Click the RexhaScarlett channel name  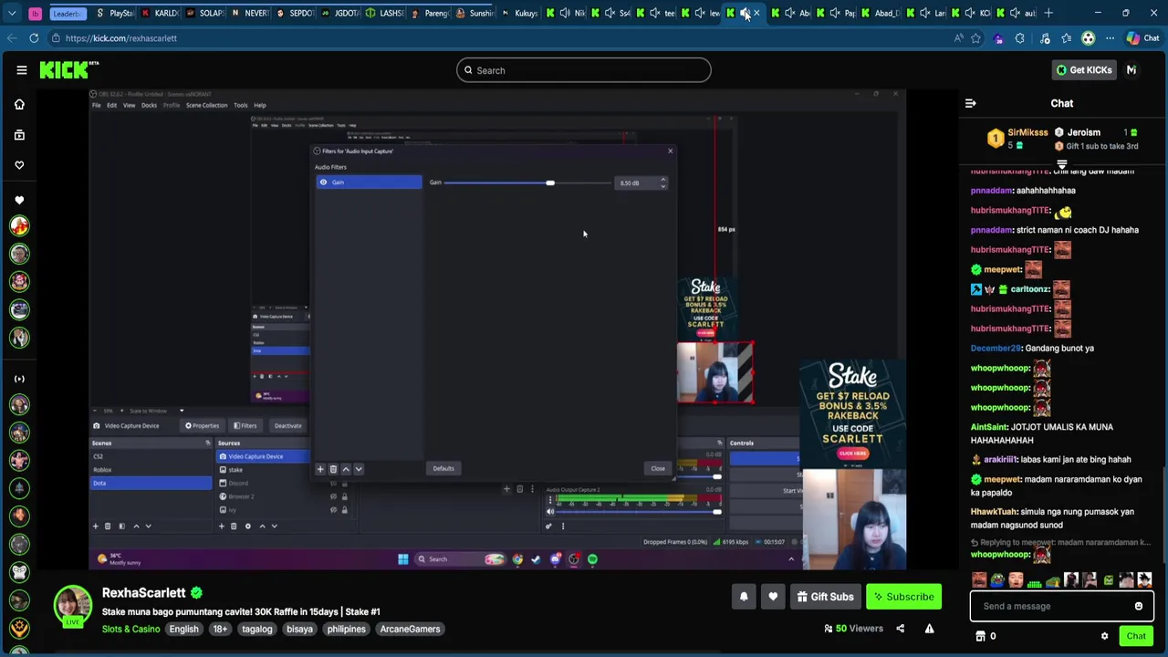[x=143, y=593]
